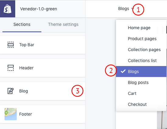Click the Shopify bag logo
This screenshot has height=129, width=167.
click(x=8, y=9)
